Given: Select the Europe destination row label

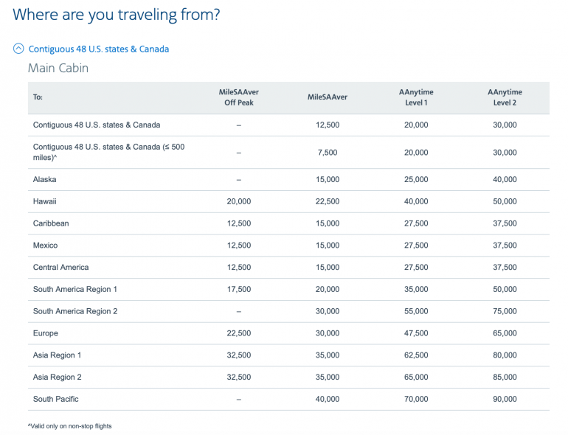Looking at the screenshot, I should point(46,333).
